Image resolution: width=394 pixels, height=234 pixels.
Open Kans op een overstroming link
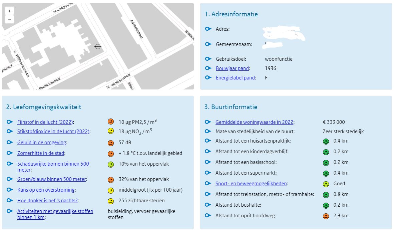pyautogui.click(x=46, y=190)
